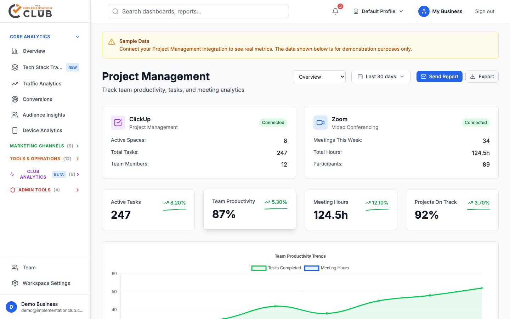Open Audience Insights menu item
Viewport: 510px width, 319px height.
point(44,115)
